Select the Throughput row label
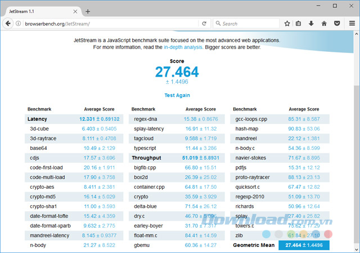This screenshot has width=360, height=253. click(x=146, y=158)
